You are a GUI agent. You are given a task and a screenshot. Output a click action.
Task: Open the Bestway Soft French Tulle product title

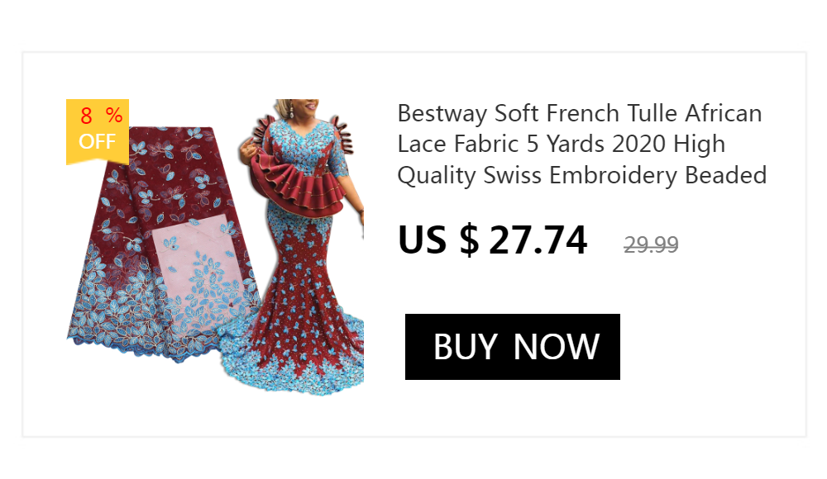tap(581, 144)
